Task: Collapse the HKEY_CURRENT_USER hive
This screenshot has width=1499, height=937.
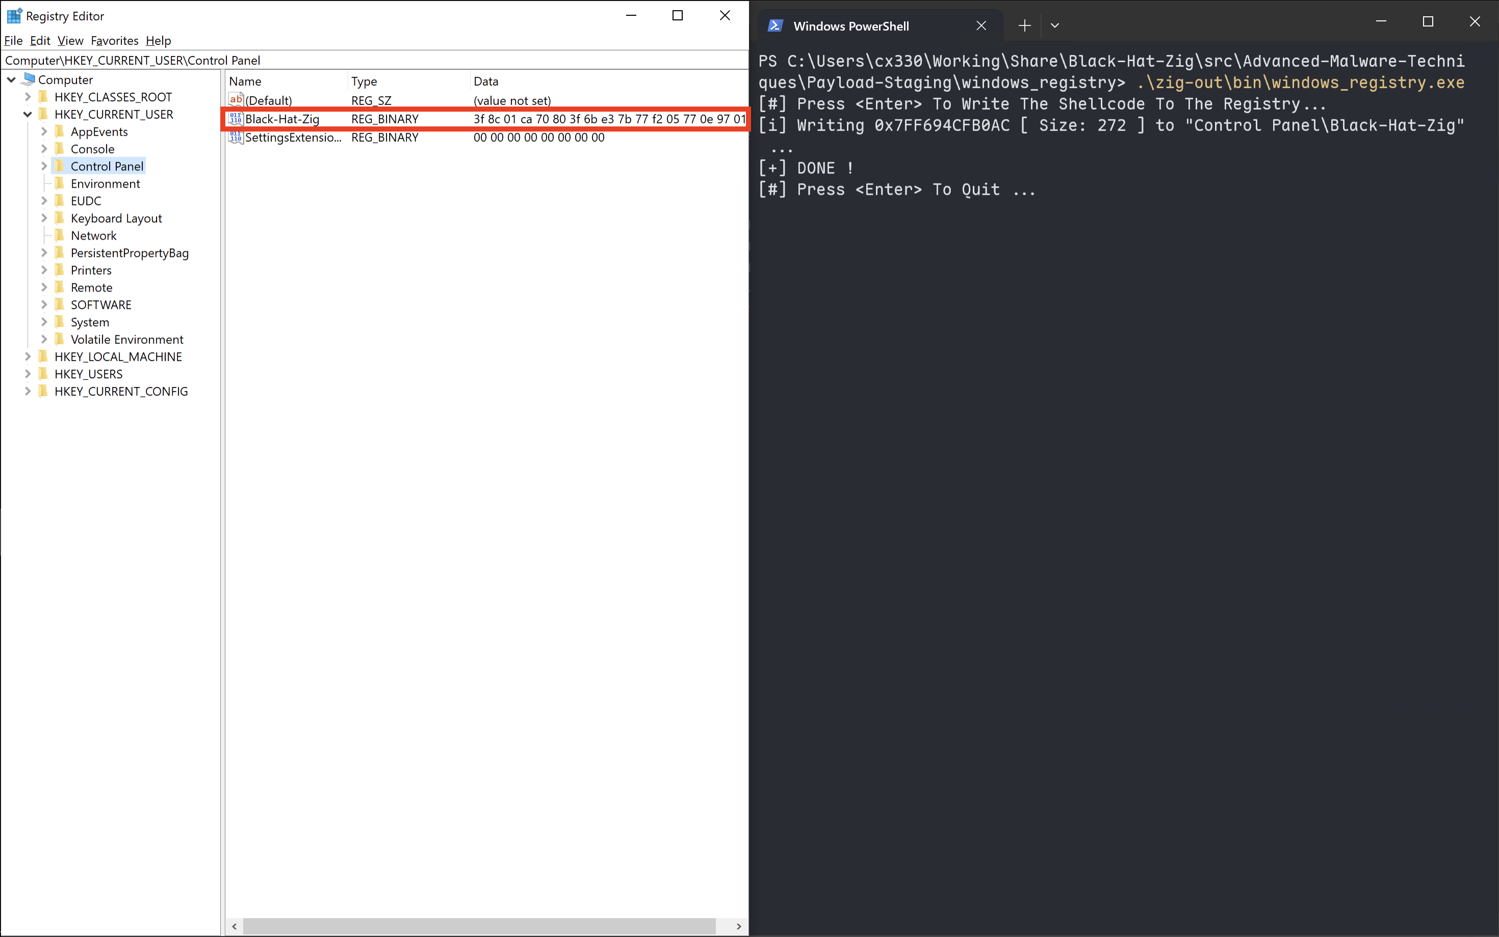Action: point(27,114)
